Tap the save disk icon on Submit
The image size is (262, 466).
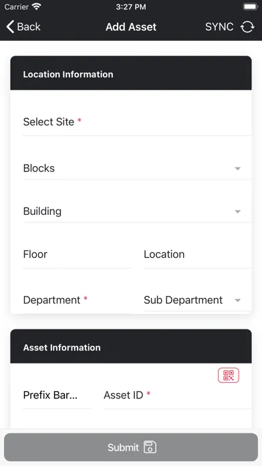150,447
